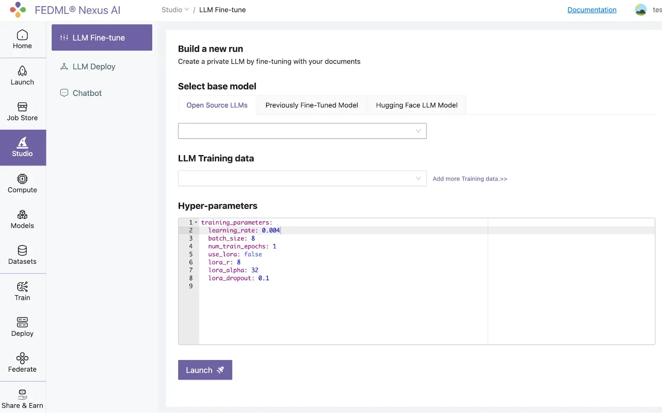Open the Documentation link
Image resolution: width=662 pixels, height=413 pixels.
592,10
